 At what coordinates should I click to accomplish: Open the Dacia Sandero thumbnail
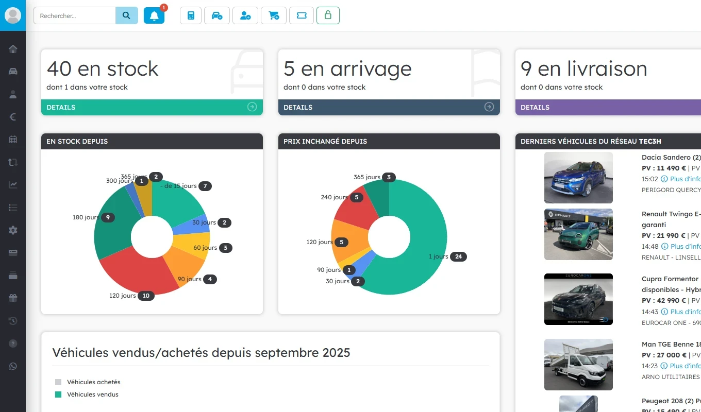[578, 178]
